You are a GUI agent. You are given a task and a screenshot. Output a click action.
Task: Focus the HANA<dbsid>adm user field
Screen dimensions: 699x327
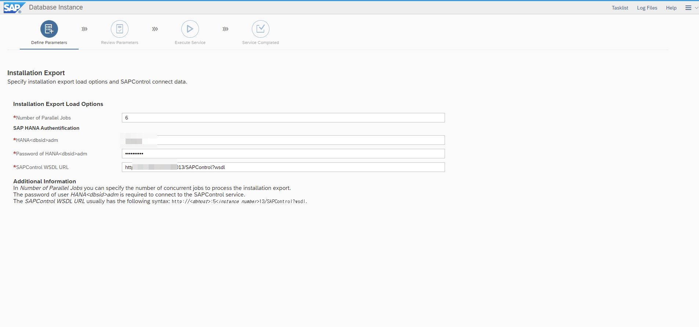pyautogui.click(x=283, y=140)
